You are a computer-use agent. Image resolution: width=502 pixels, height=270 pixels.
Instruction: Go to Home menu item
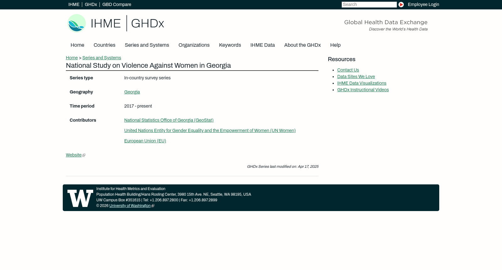pyautogui.click(x=77, y=45)
